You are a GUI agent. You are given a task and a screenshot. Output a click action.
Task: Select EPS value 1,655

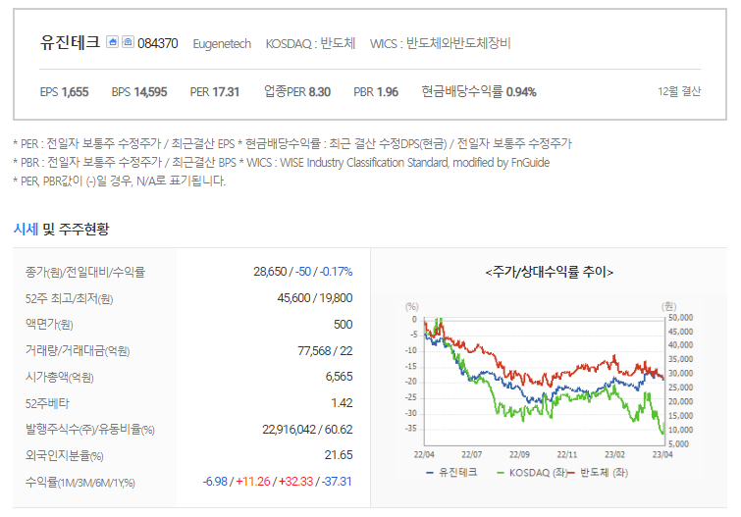point(75,91)
